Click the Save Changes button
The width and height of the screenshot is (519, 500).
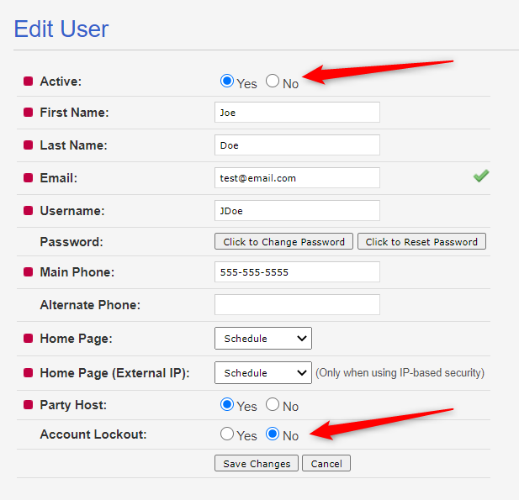coord(257,463)
